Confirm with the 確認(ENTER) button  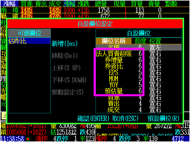[94, 118]
